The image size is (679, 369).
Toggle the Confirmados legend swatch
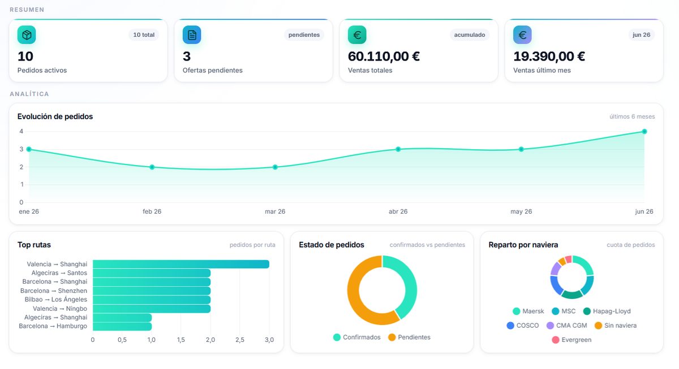pos(337,337)
